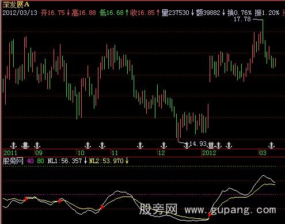
Task: Click the date 2012/03/13
Action: [20, 13]
